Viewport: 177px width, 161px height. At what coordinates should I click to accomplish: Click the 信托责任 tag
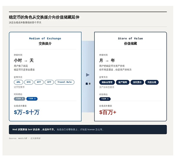137,82
